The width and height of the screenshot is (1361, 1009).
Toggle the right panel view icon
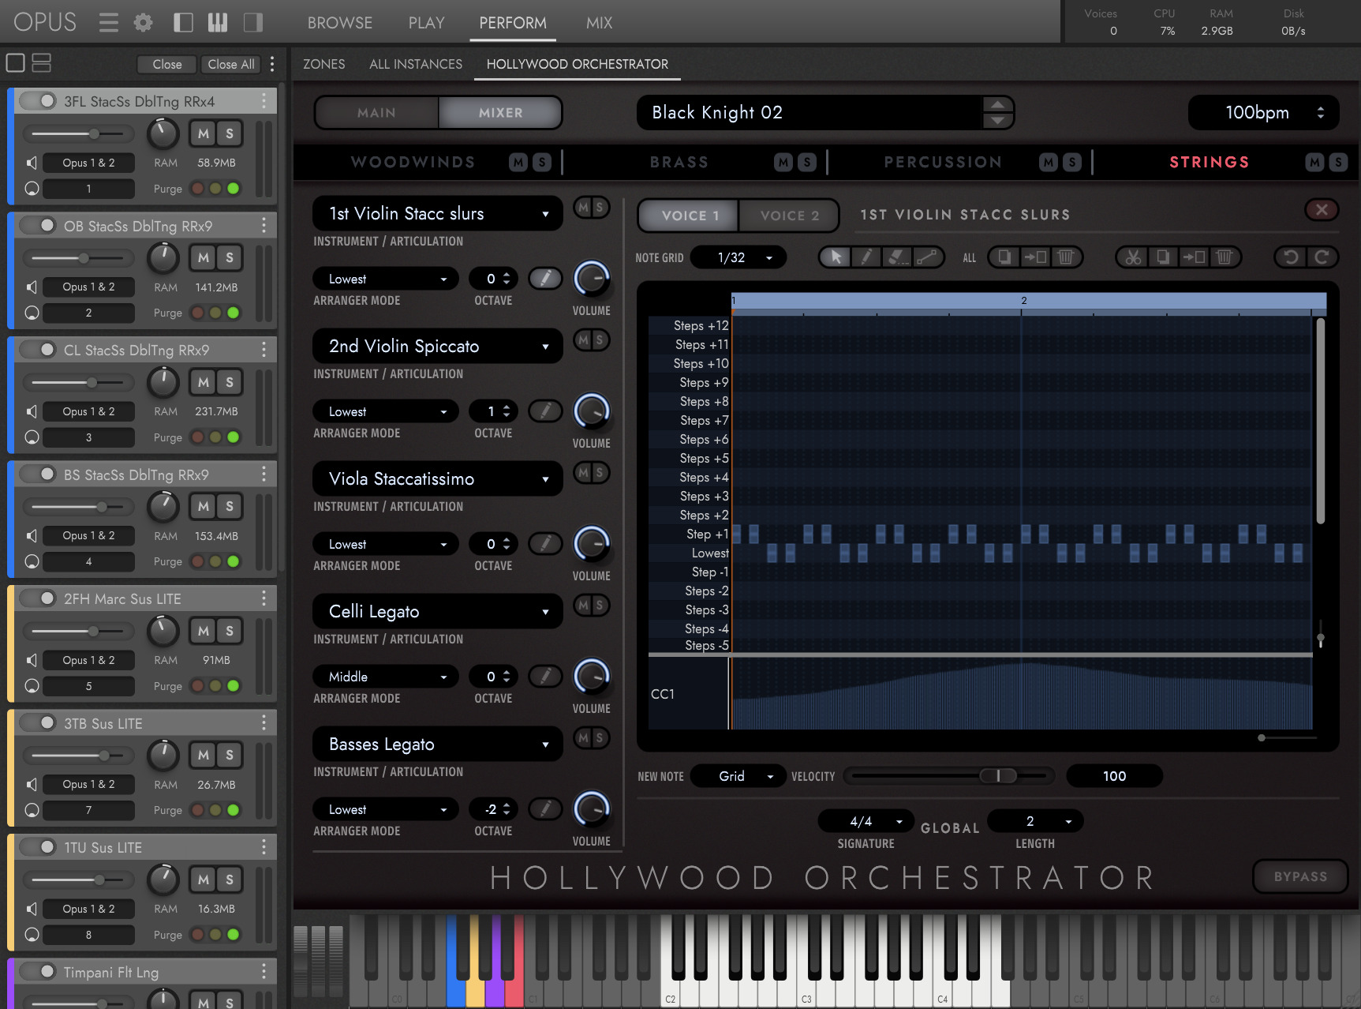(252, 22)
